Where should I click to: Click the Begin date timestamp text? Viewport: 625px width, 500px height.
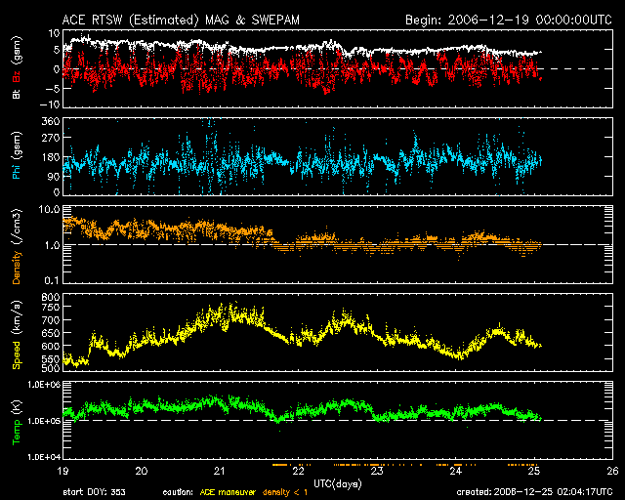click(497, 20)
